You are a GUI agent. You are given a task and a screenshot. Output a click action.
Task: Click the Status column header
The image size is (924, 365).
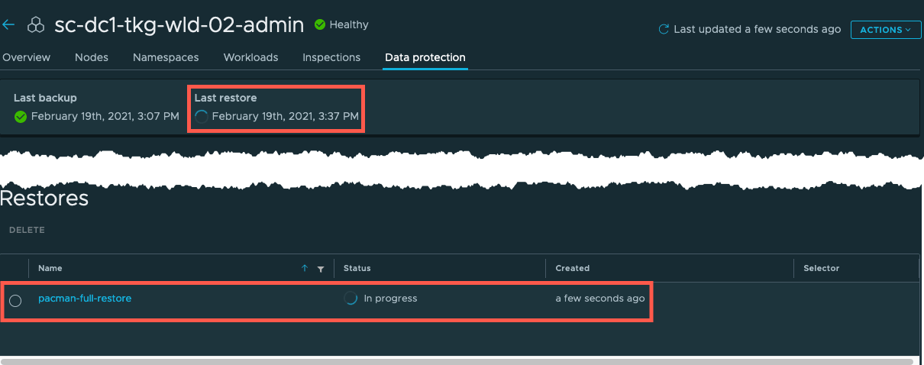[x=357, y=268]
